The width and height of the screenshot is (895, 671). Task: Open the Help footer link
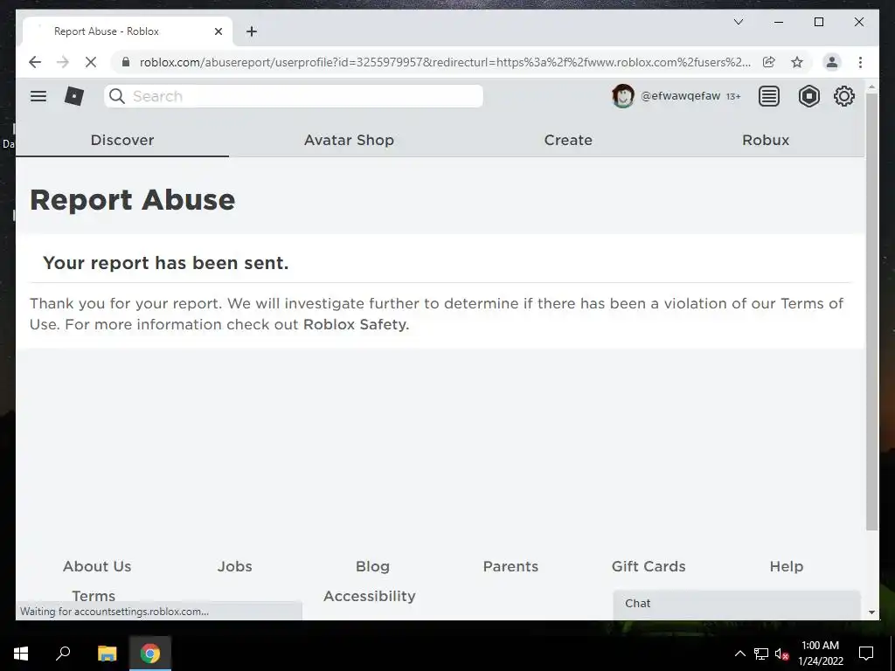pyautogui.click(x=786, y=566)
